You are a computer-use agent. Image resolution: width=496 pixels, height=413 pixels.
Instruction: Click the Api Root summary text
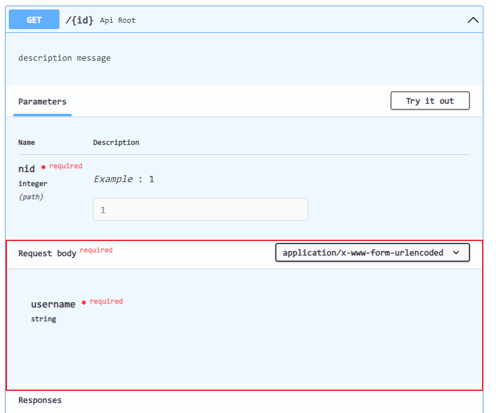tap(118, 20)
